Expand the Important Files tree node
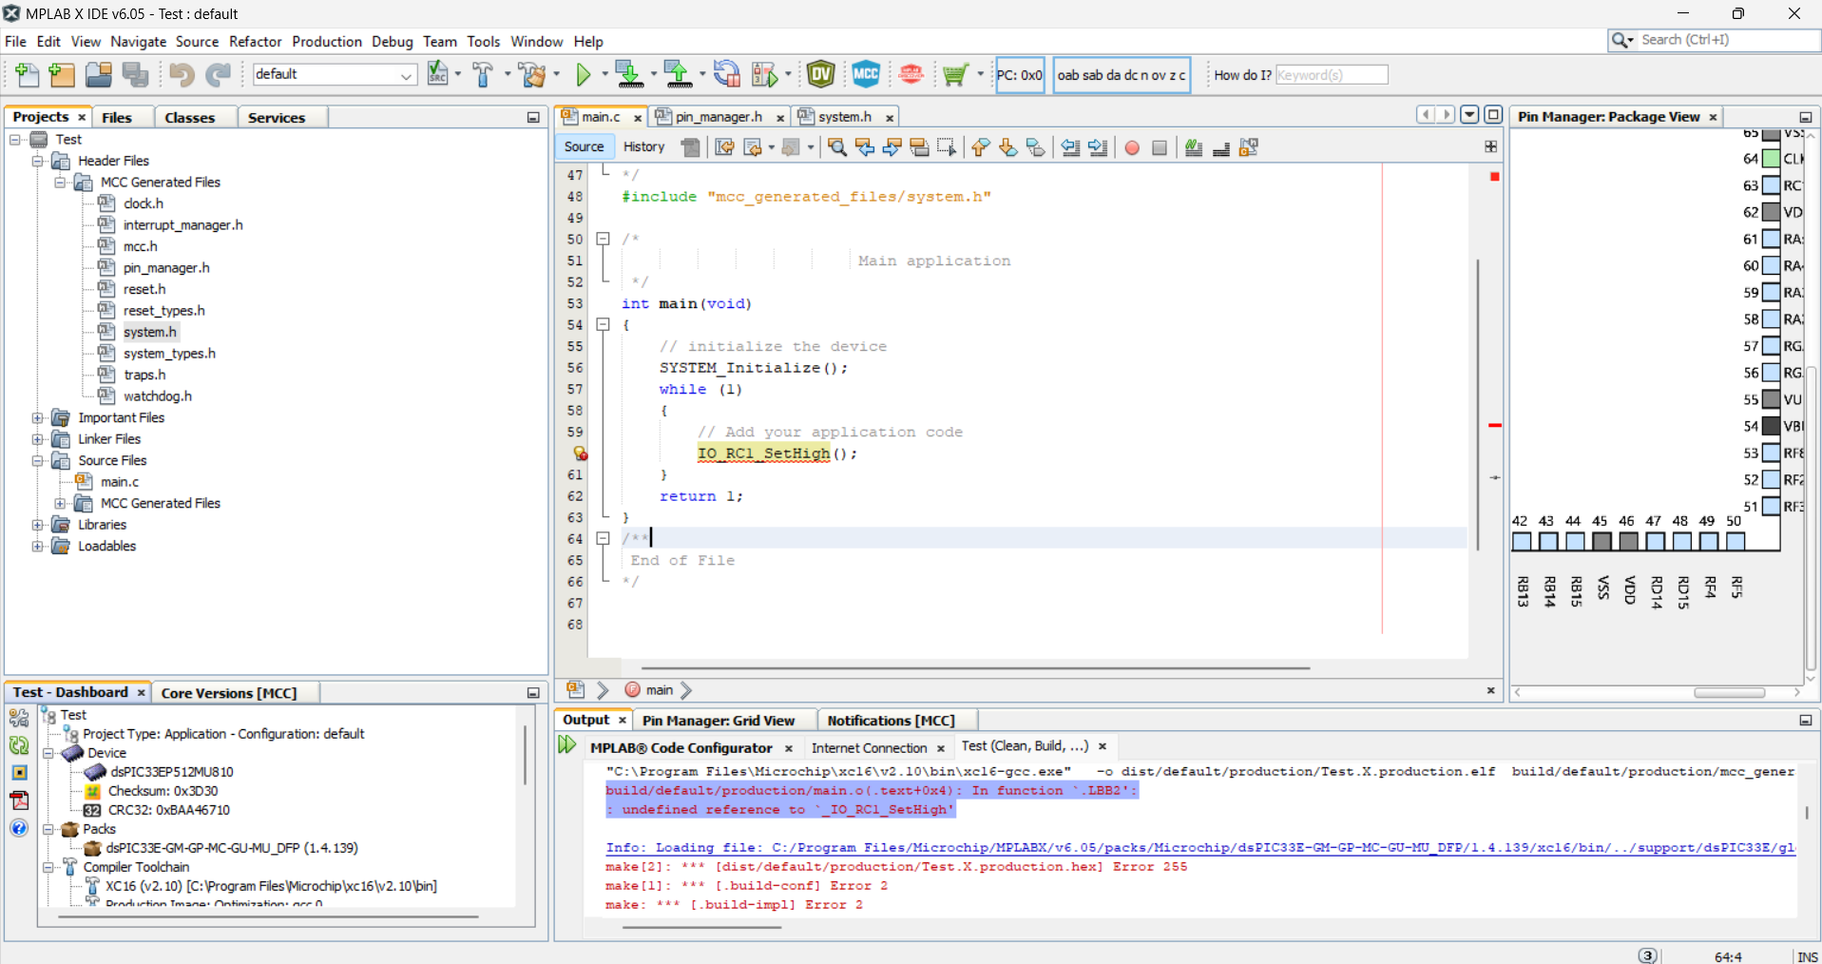Screen dimensions: 1822x964 38,417
